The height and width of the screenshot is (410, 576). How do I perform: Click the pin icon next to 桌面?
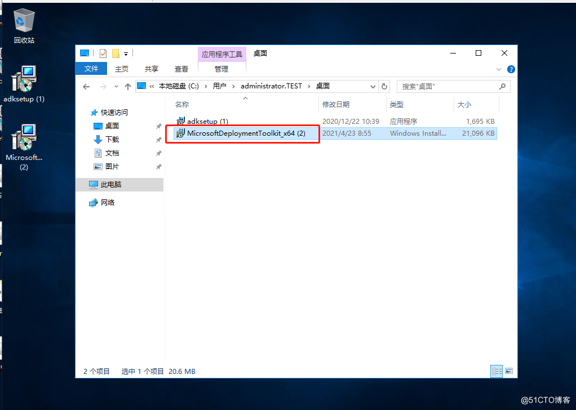tap(159, 126)
